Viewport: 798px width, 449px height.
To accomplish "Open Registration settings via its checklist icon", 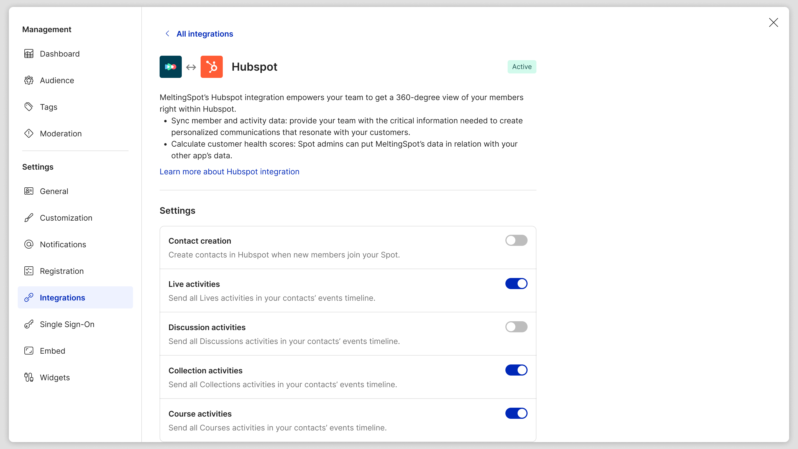I will point(29,271).
